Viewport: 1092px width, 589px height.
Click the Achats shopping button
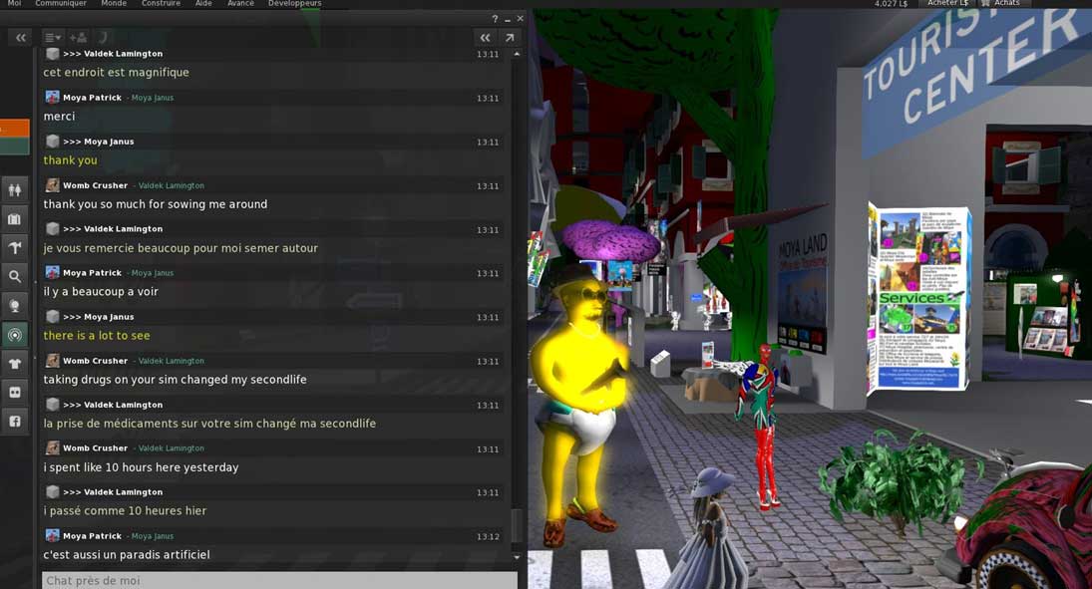coord(1000,4)
